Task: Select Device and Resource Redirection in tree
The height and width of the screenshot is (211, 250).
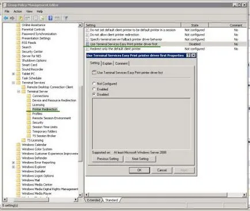Action: (54, 101)
